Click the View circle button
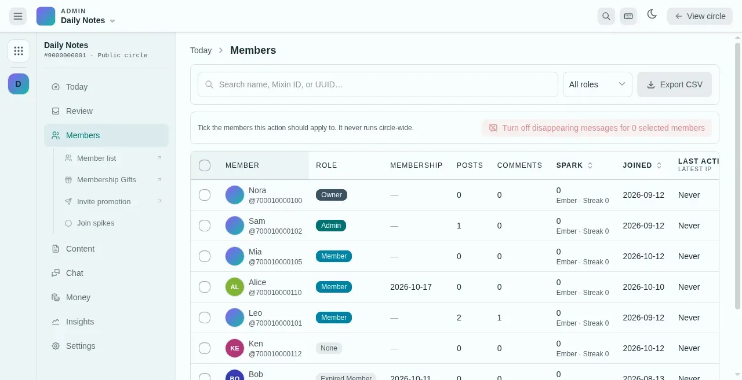The image size is (742, 380). [x=700, y=16]
